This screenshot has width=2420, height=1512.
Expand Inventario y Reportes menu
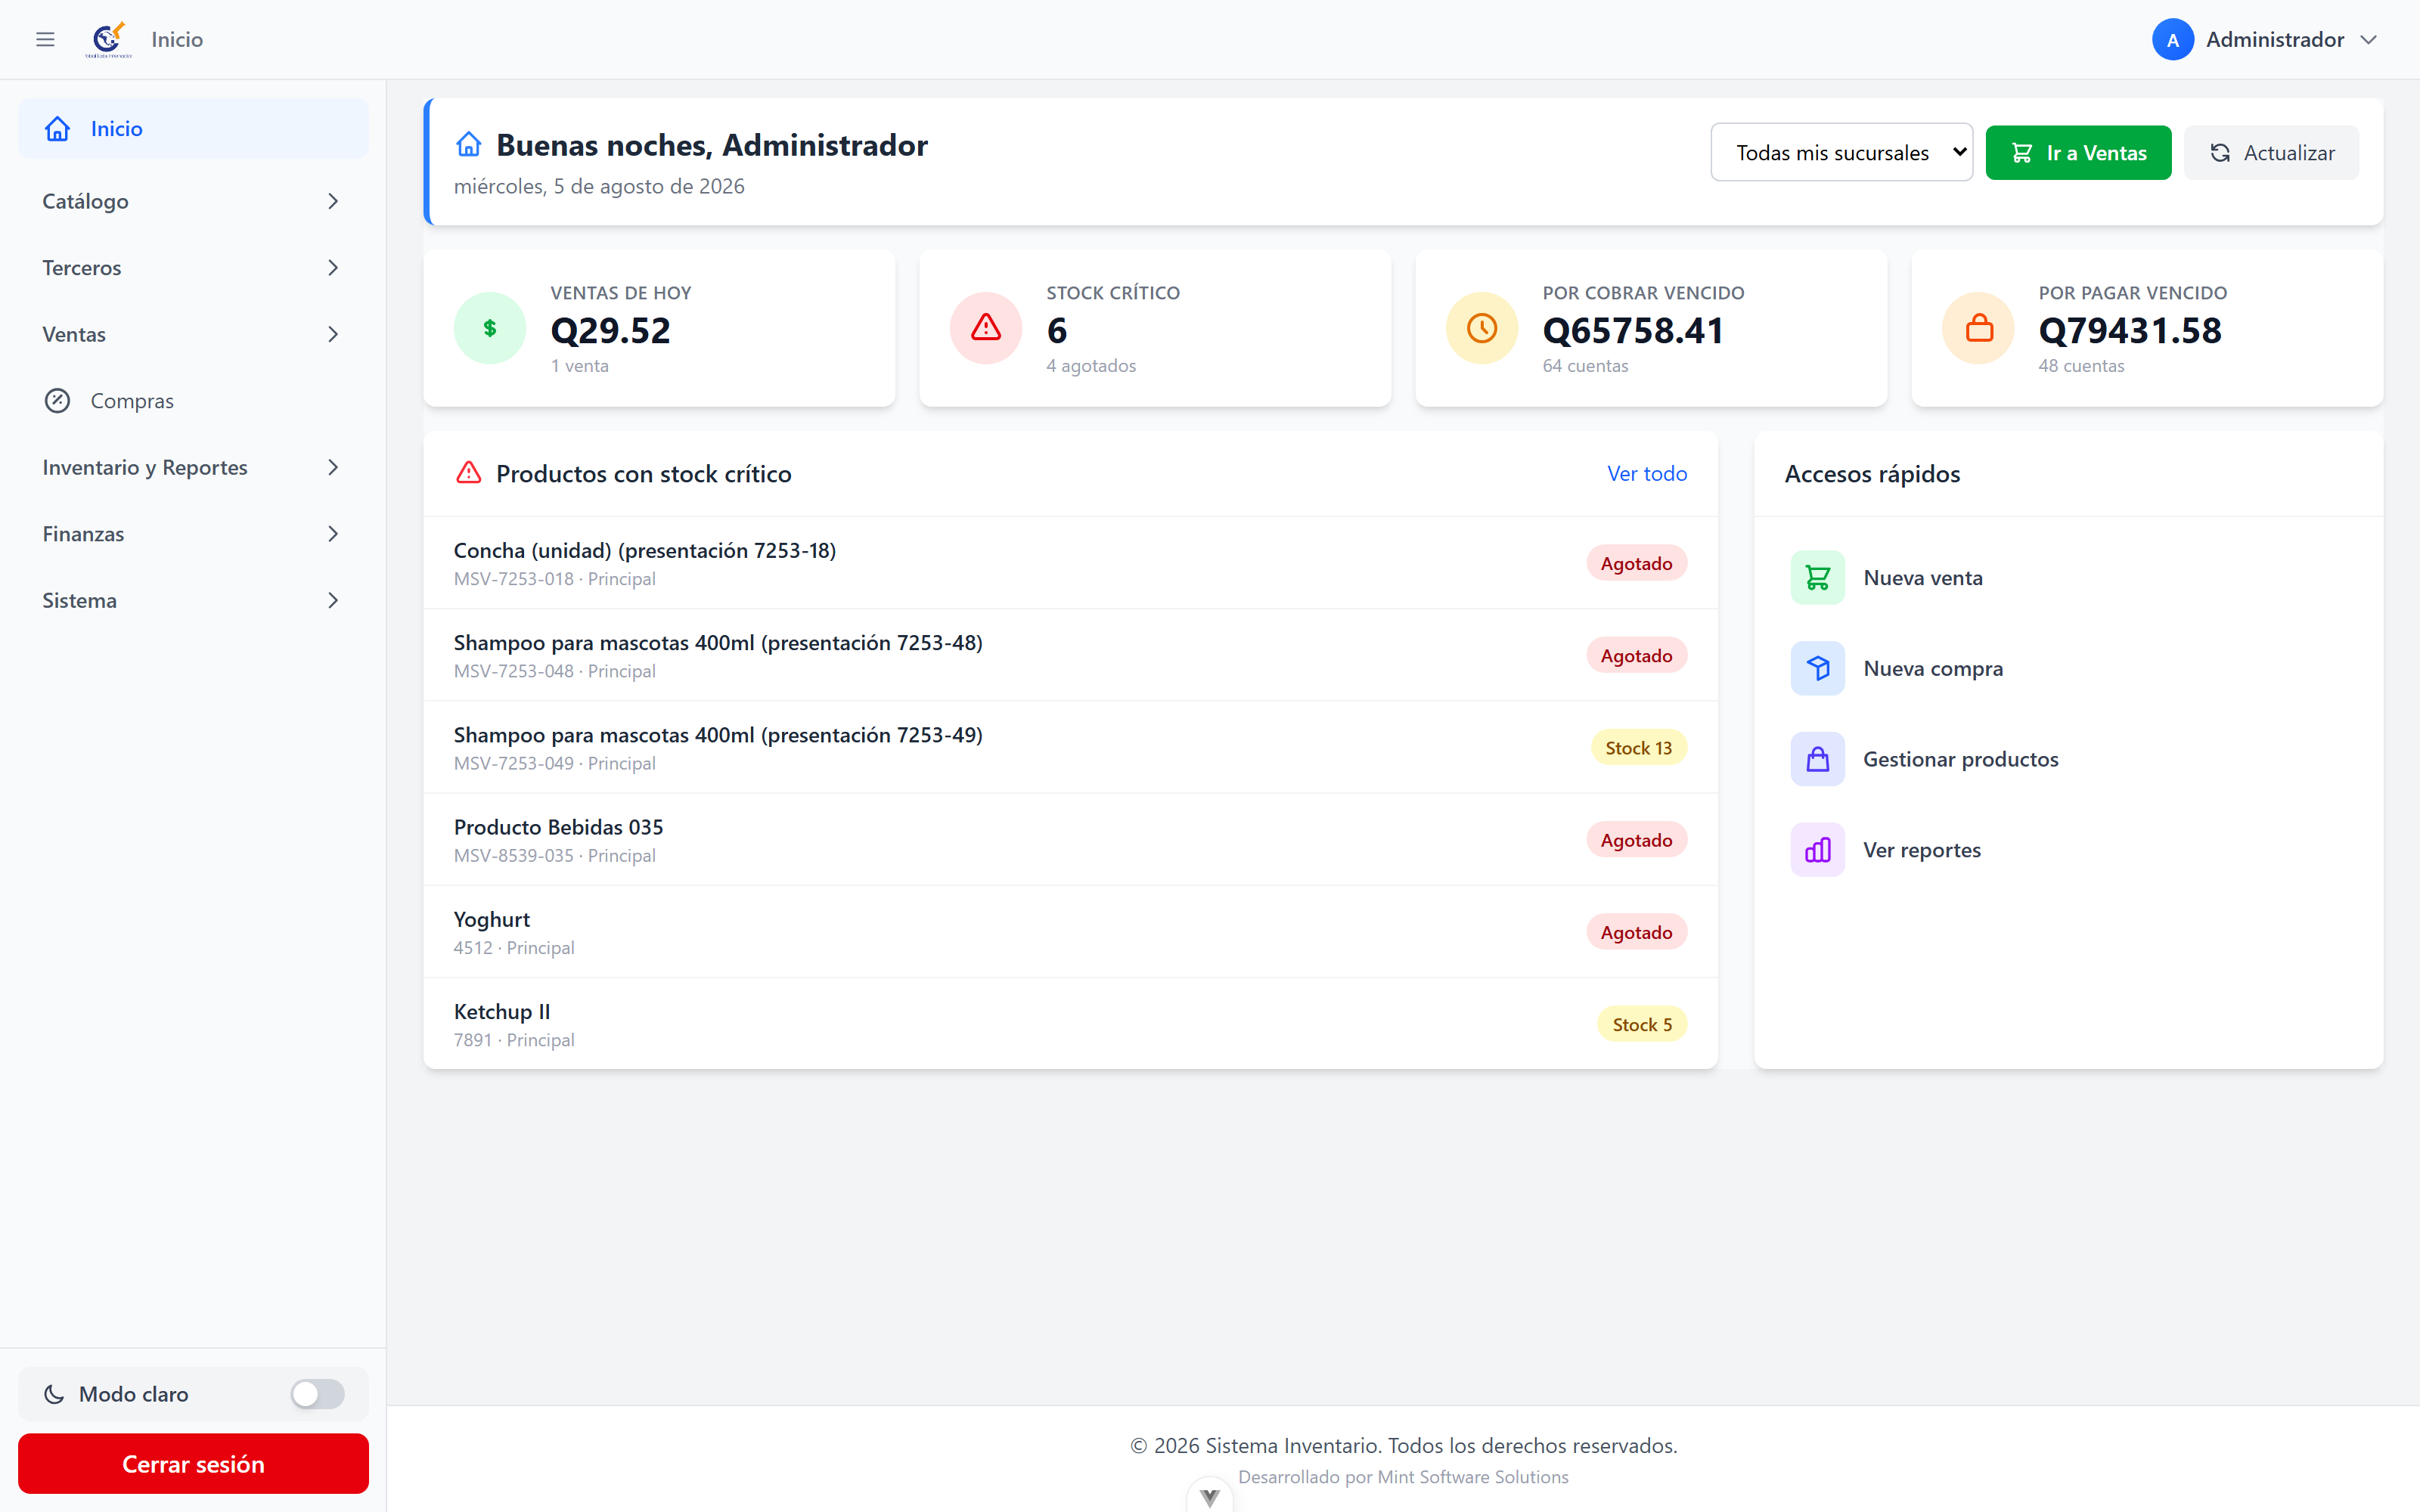click(x=193, y=467)
